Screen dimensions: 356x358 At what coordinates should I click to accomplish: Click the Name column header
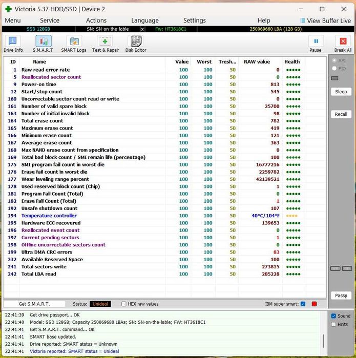click(39, 61)
